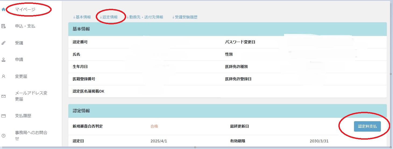
Task: Click the home icon beside マイページ
Action: (3, 10)
